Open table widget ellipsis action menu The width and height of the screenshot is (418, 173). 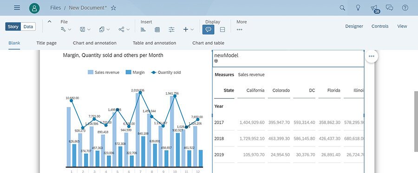(372, 56)
